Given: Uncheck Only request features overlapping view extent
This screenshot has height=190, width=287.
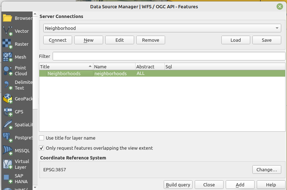Looking at the screenshot, I should click(x=41, y=148).
